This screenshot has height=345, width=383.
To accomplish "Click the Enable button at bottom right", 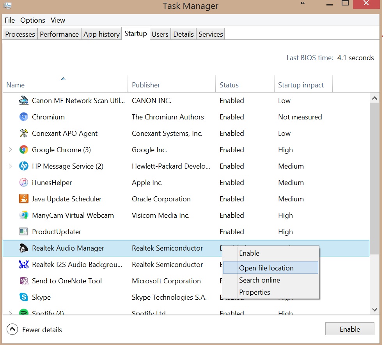I will 349,329.
